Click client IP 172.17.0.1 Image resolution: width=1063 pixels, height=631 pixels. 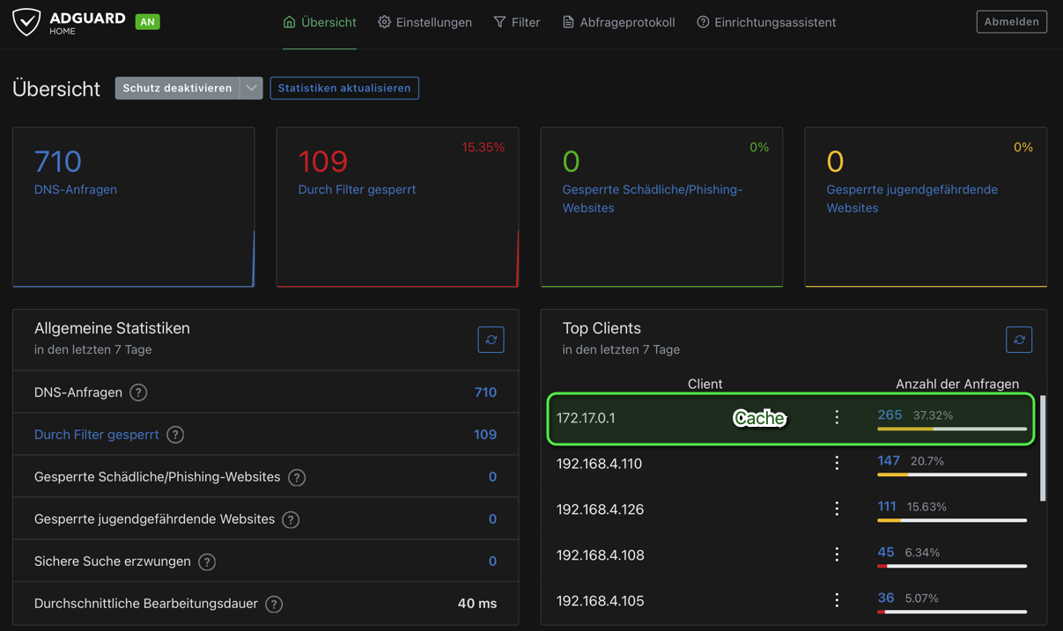pyautogui.click(x=586, y=418)
